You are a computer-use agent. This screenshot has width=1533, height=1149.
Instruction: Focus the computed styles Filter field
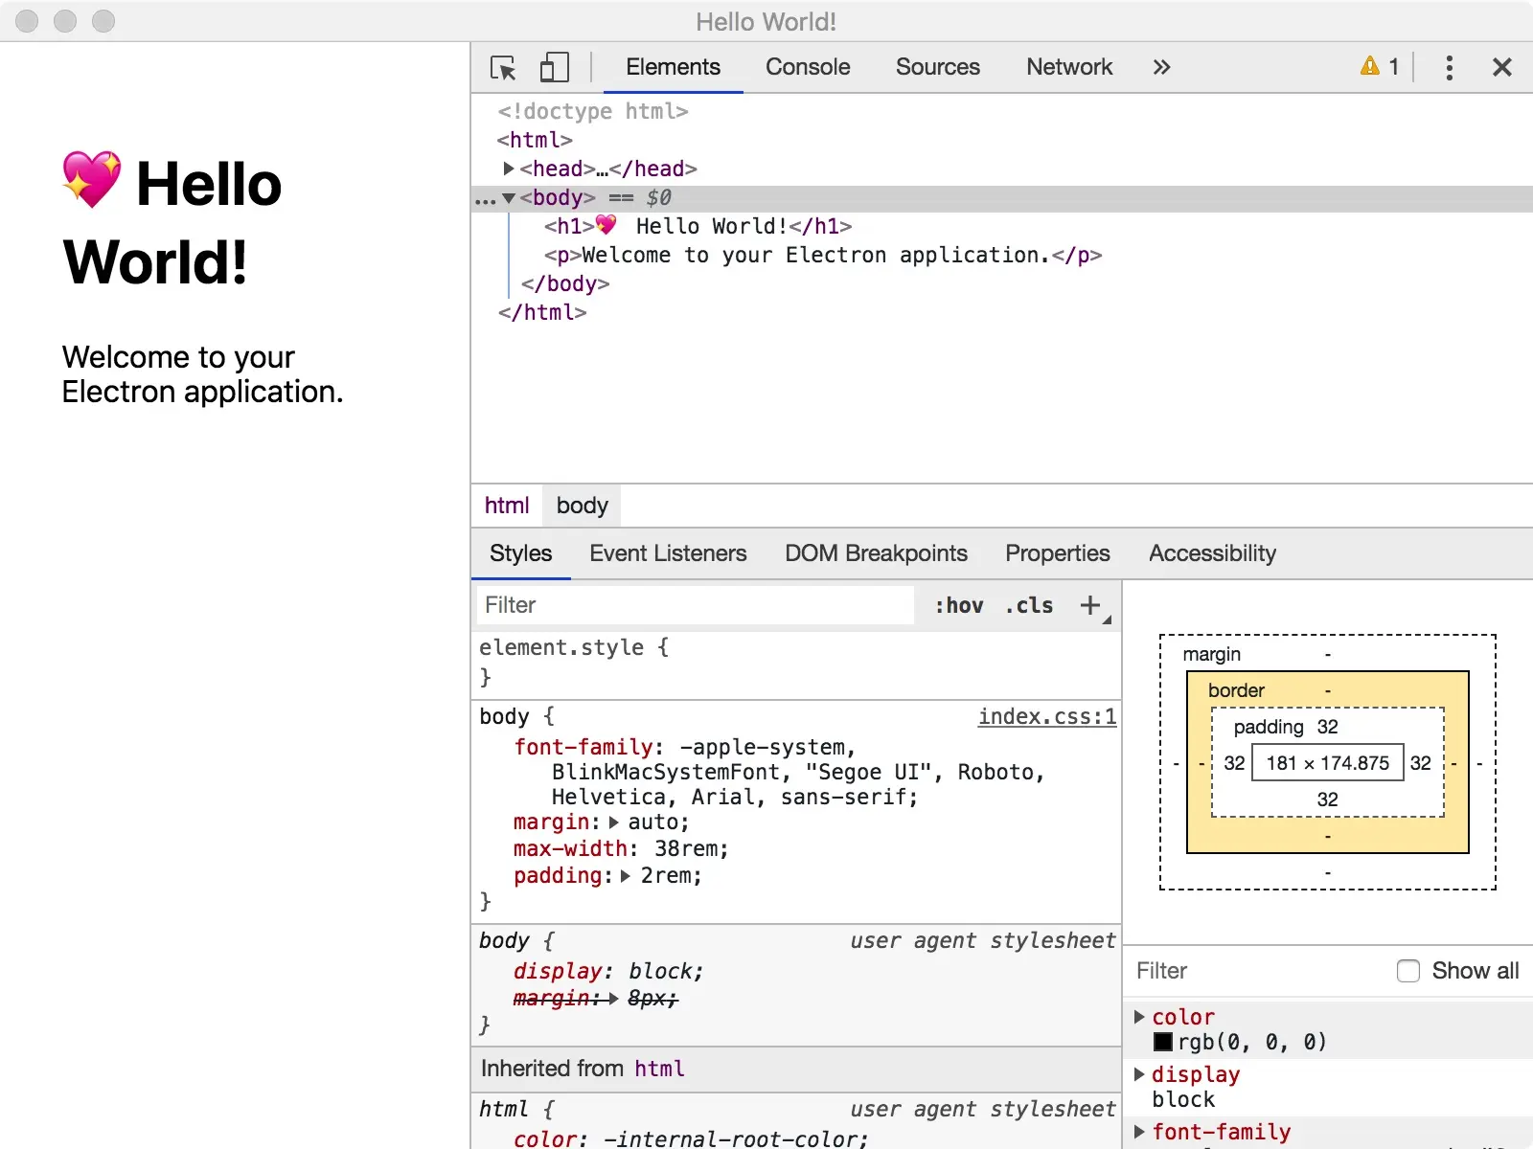[x=1255, y=971]
